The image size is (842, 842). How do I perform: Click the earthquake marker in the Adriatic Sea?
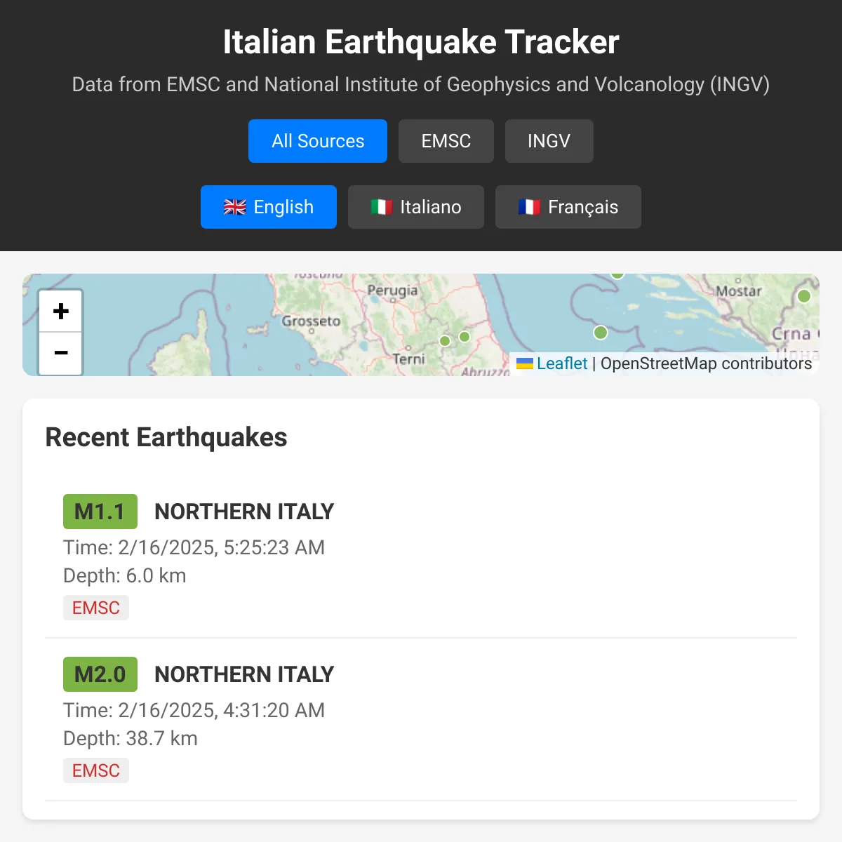point(601,333)
